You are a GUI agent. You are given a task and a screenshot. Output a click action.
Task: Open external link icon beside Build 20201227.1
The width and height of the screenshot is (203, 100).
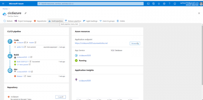click(x=31, y=62)
